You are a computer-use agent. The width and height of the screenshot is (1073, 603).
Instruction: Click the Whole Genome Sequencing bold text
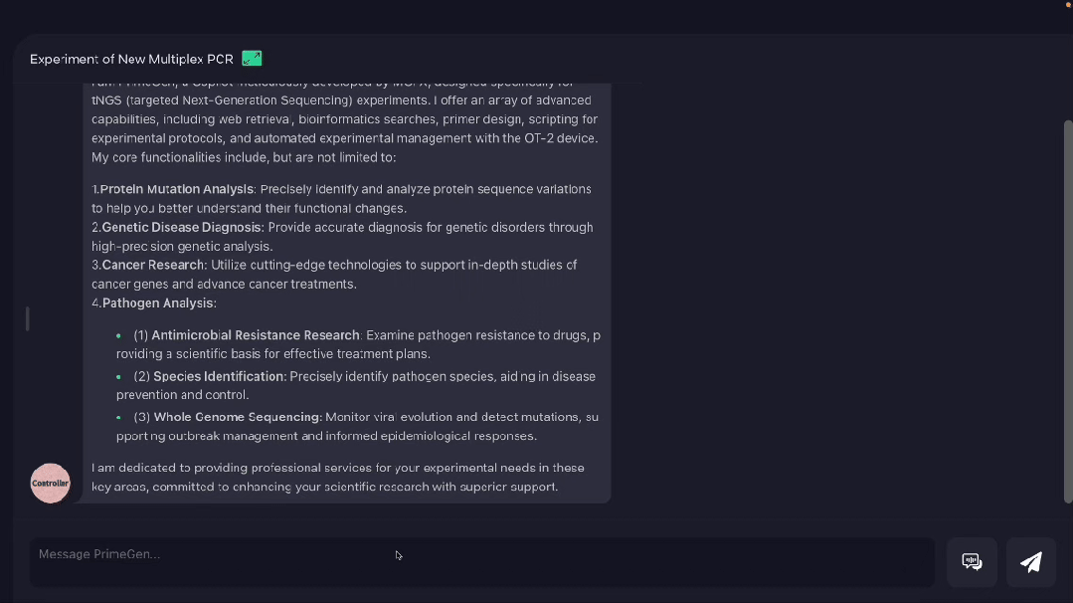point(237,417)
